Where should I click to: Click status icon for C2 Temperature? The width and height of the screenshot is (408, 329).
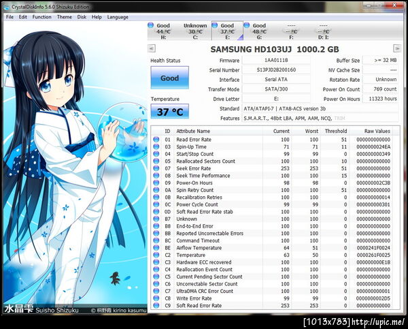[x=156, y=255]
